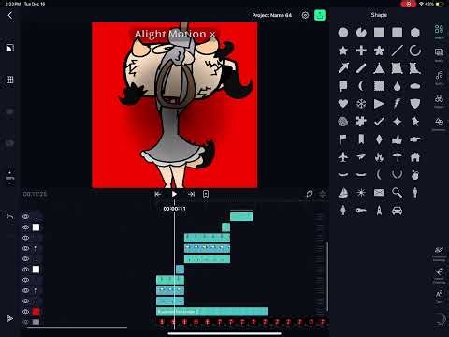
Task: Click the Project Name 64 title
Action: click(272, 15)
